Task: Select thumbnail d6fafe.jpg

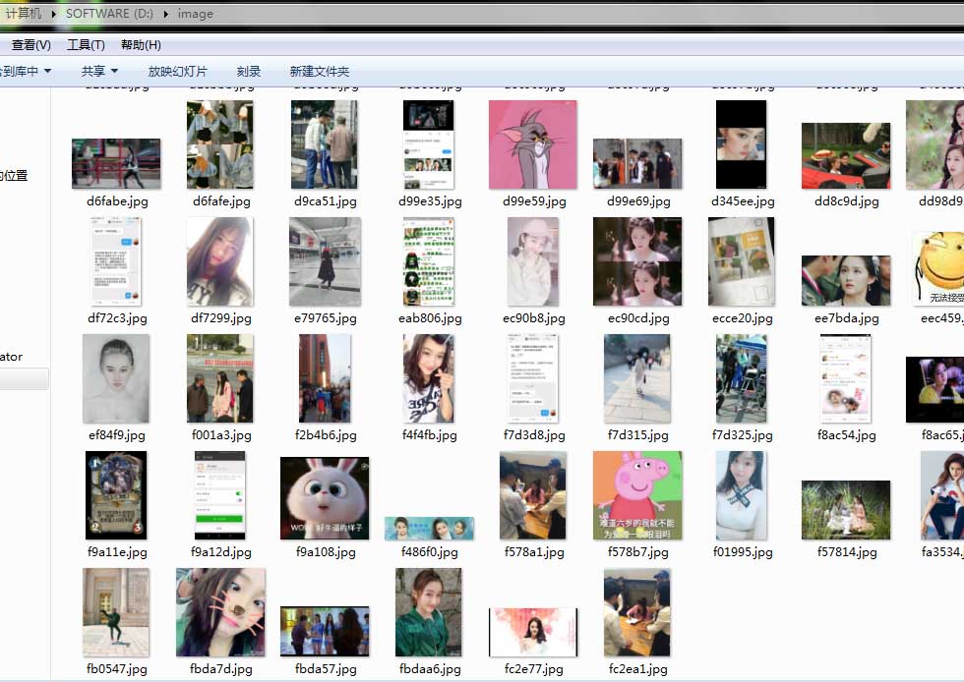Action: tap(220, 144)
